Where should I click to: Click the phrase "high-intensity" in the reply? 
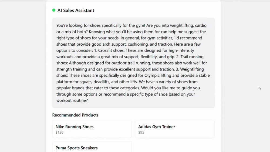pos(181,50)
